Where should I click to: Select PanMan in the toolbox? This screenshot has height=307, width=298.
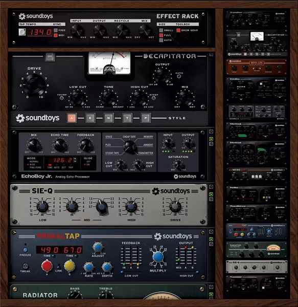tap(257, 194)
